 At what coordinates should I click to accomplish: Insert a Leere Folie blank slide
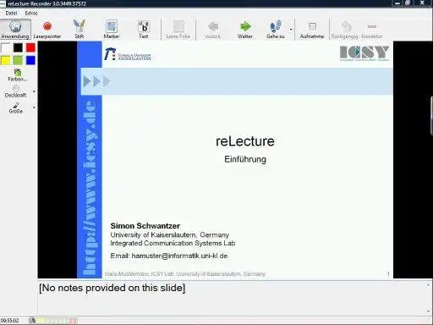[178, 29]
